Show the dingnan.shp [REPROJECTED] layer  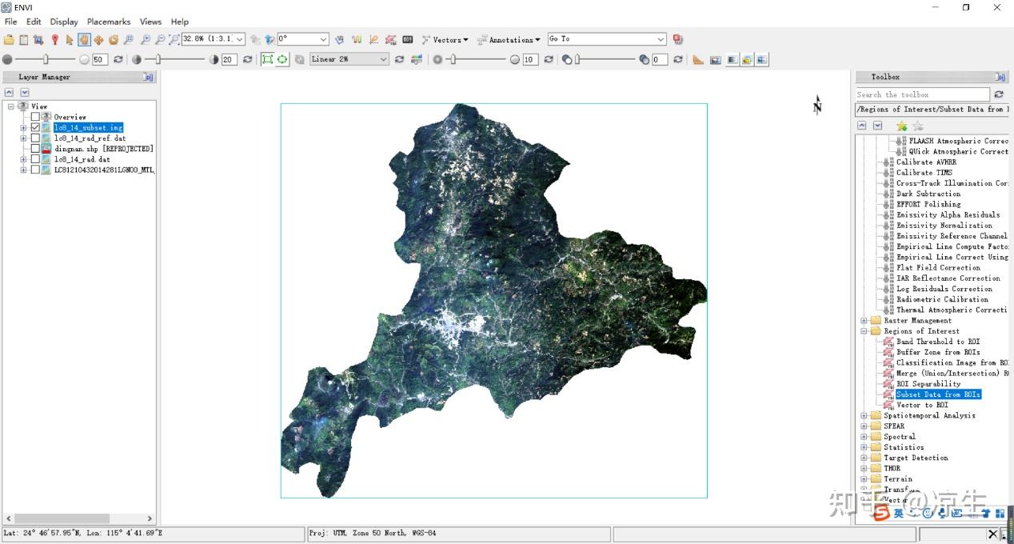(x=34, y=149)
